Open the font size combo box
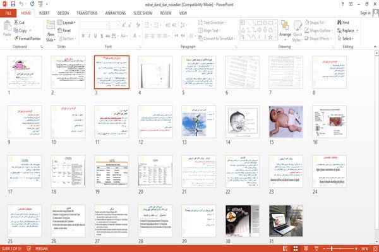The width and height of the screenshot is (379, 252). (x=114, y=25)
